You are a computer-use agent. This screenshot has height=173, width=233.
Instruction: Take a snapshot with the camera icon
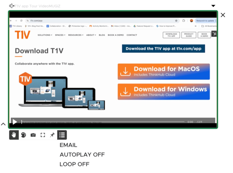[x=33, y=135]
